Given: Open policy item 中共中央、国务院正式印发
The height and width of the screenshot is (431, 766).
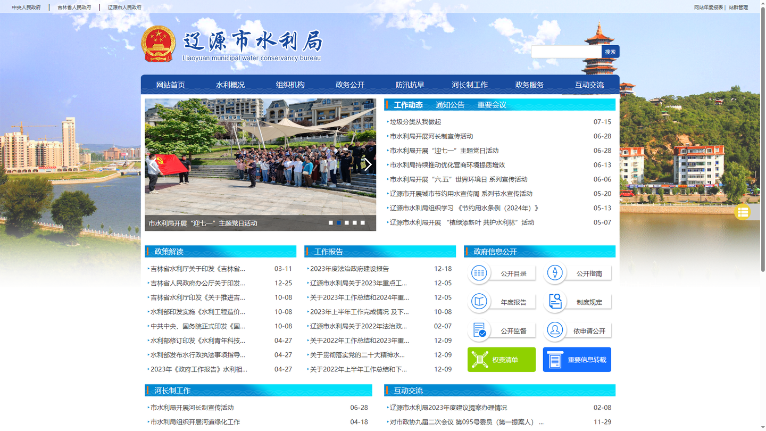Looking at the screenshot, I should [x=198, y=326].
